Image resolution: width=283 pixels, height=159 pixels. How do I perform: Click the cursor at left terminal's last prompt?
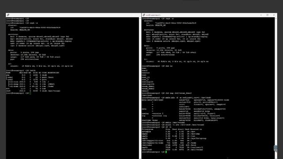click(30, 93)
